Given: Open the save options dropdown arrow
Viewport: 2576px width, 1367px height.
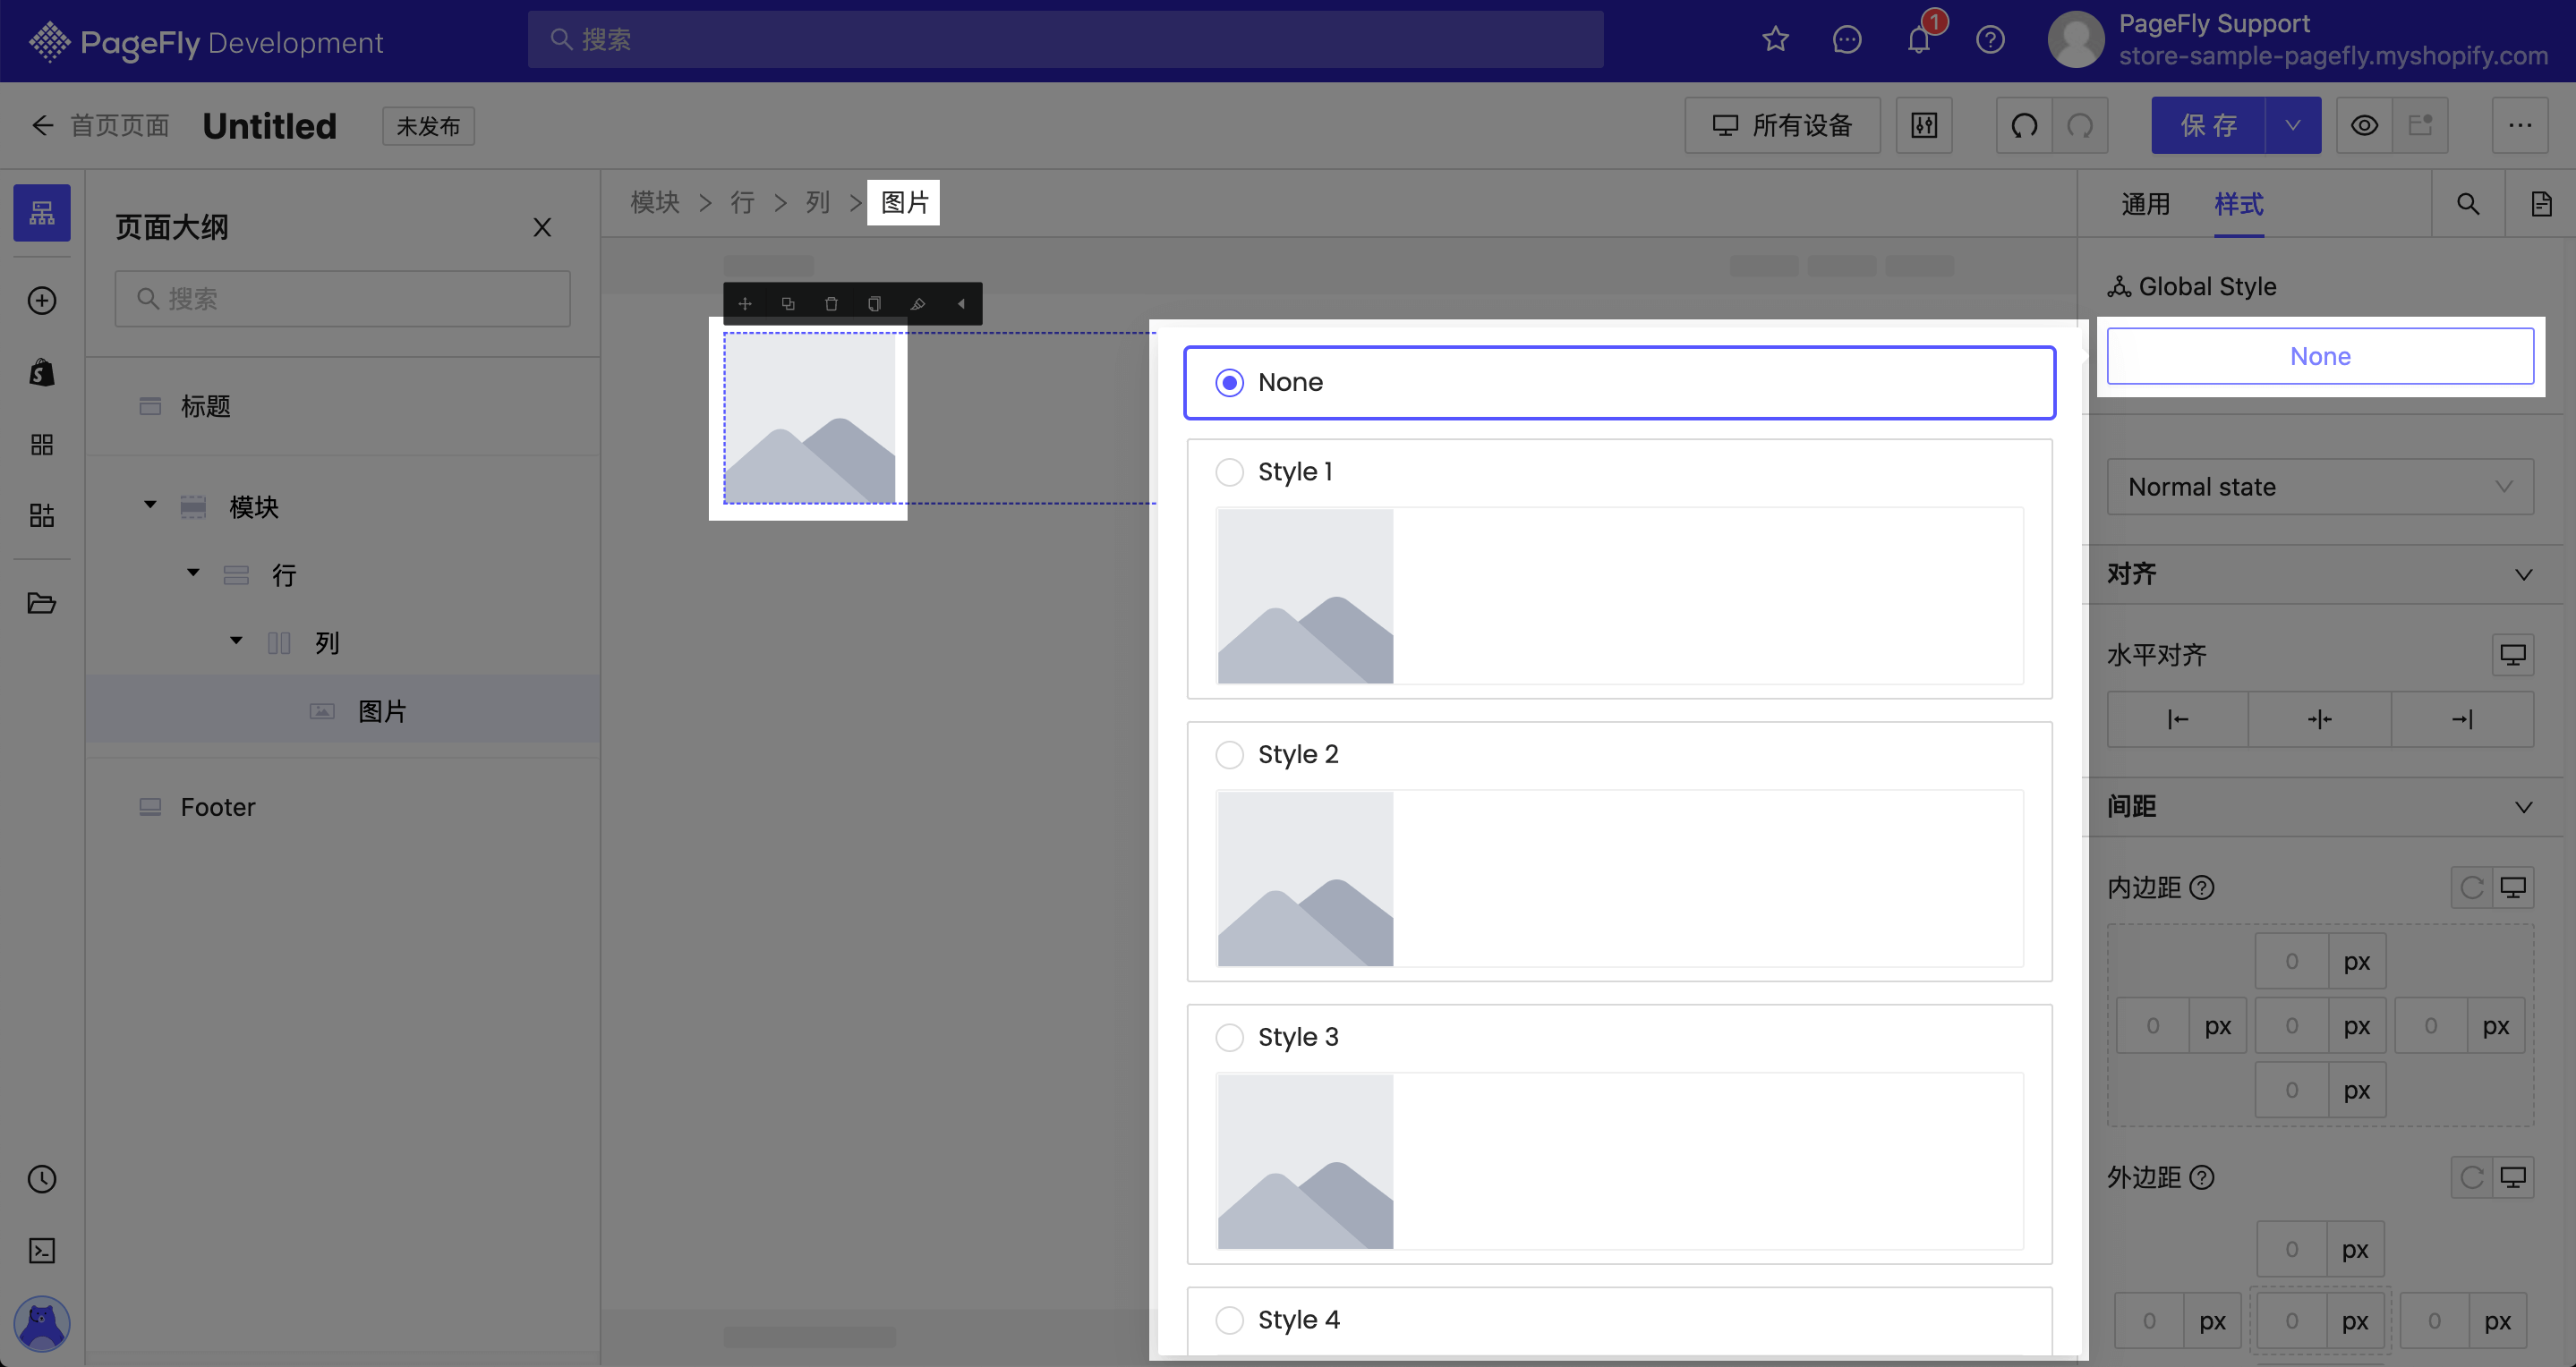Looking at the screenshot, I should 2293,125.
